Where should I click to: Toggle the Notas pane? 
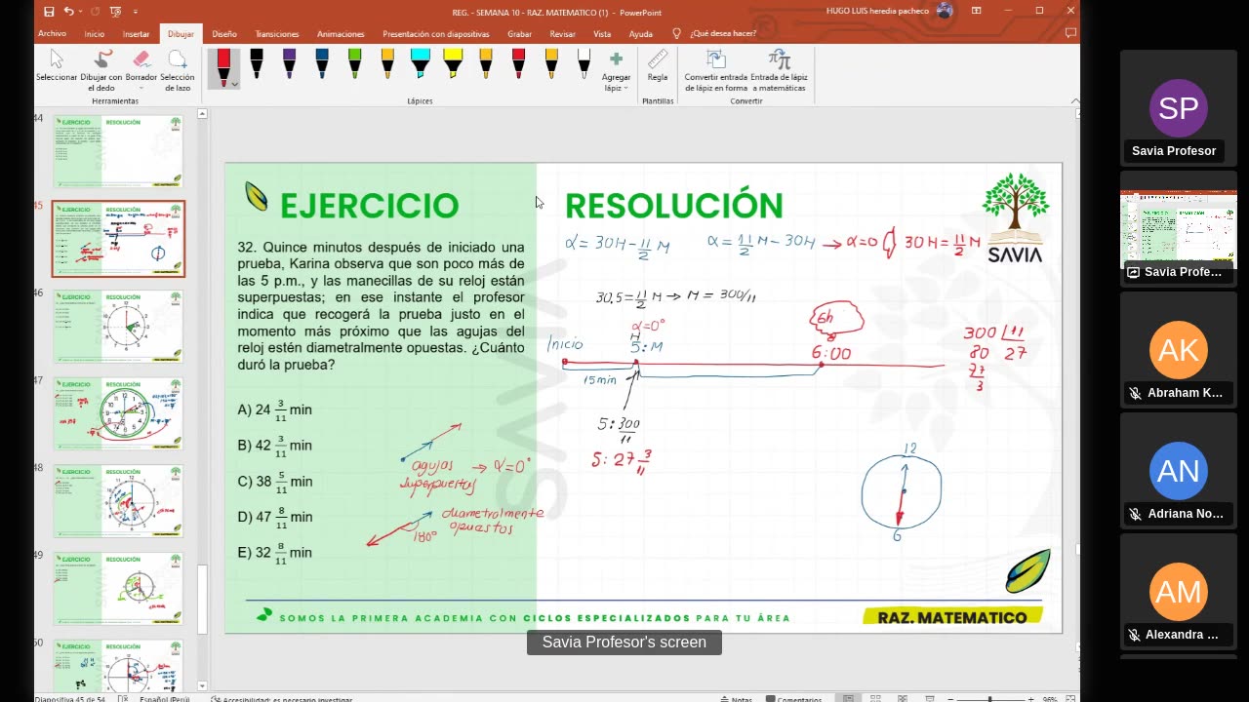(x=736, y=698)
